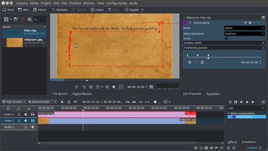Viewport: 268px width, 151px height.
Task: Clear the roto search field
Action: coord(263,108)
